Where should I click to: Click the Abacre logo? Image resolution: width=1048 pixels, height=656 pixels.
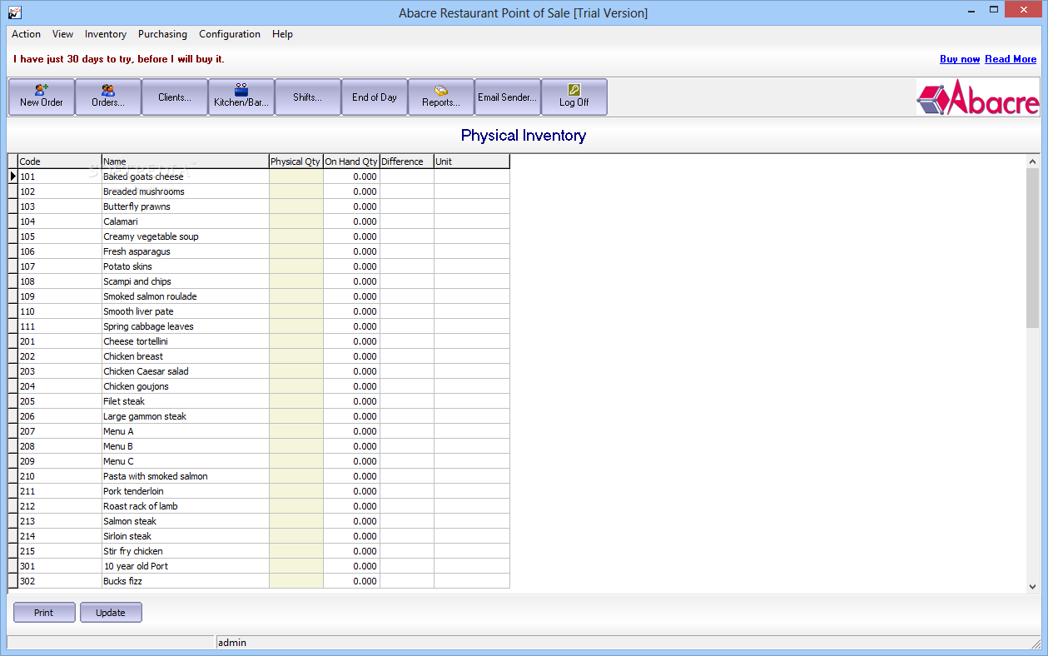[978, 97]
